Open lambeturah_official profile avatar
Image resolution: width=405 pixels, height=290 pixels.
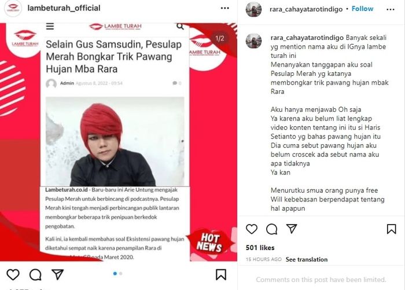coord(13,8)
